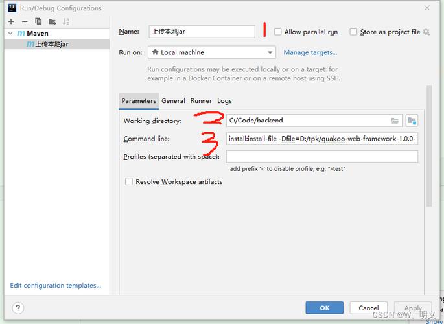Click the Sort Configurations alphabetically icon
Screen dimensions: 444x324
66,21
